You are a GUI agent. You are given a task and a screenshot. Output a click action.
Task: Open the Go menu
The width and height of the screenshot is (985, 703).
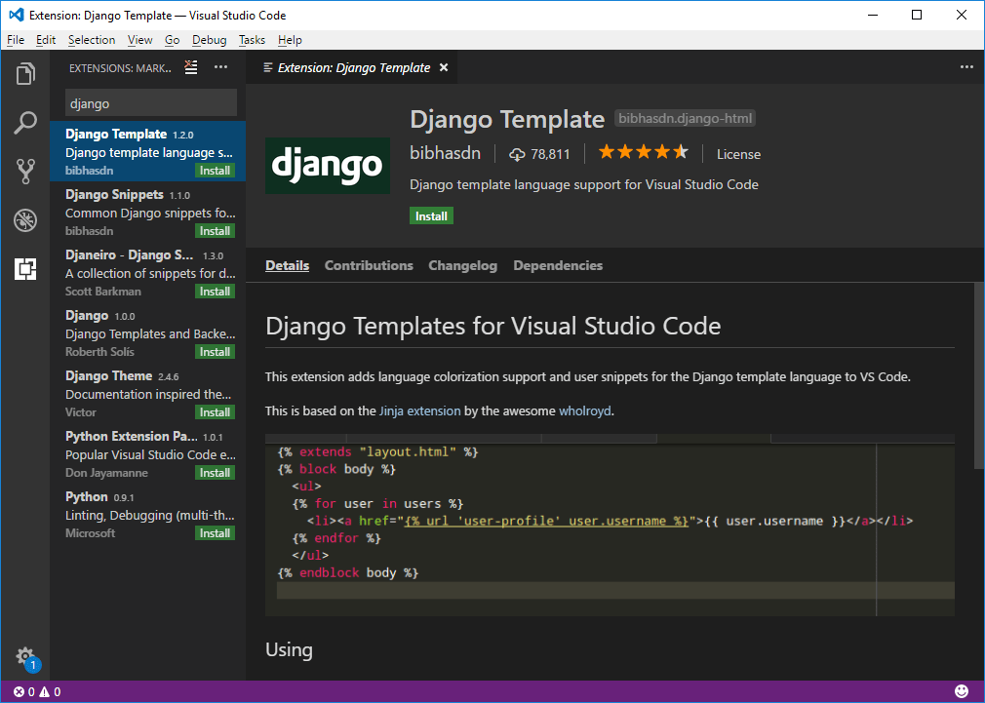(172, 40)
